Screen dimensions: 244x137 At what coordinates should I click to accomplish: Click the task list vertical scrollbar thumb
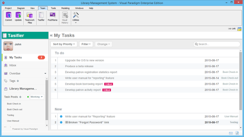(241, 81)
